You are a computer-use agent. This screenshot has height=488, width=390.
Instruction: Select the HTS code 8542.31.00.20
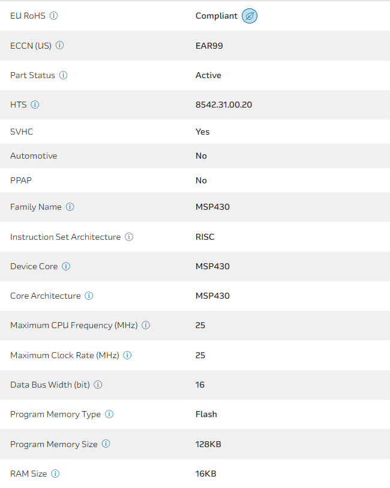(223, 105)
